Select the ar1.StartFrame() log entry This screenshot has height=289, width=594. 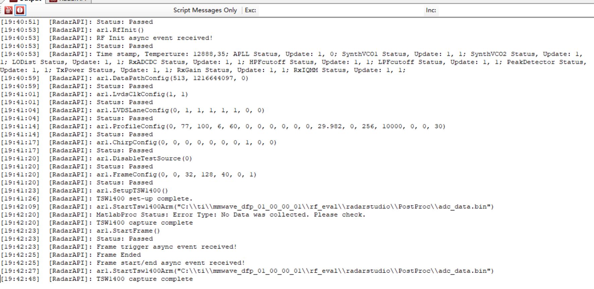tap(80, 231)
